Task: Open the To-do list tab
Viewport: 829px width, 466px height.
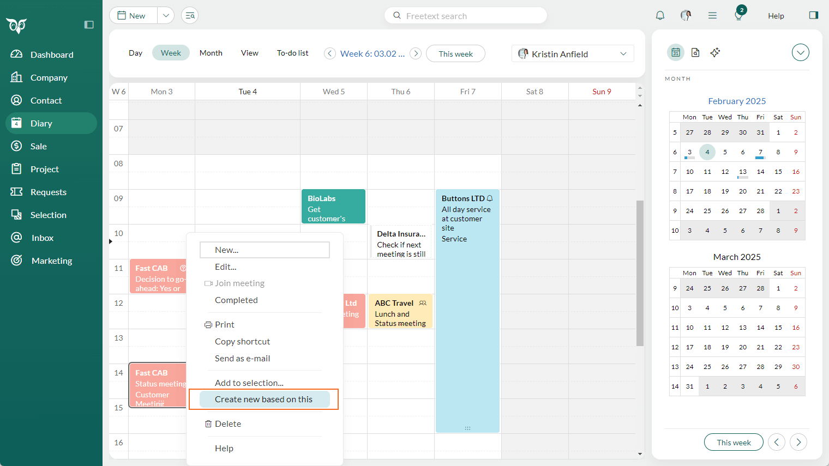Action: click(x=293, y=53)
